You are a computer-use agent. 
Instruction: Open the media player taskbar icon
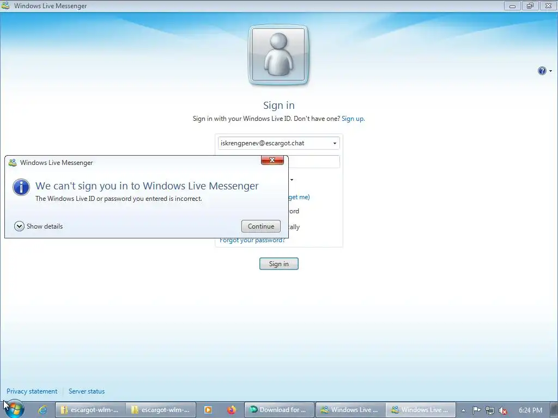click(208, 410)
